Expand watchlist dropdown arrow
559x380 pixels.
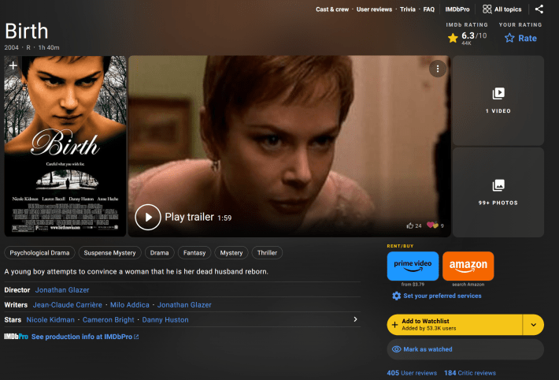coord(533,325)
